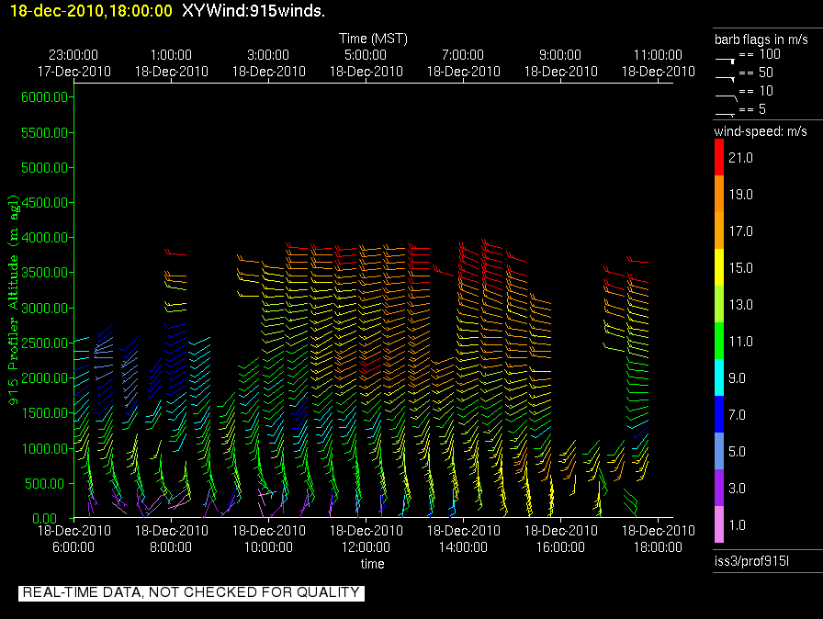Select the pink 1.0 wind-speed color swatch
Screen dimensions: 823x619
click(x=719, y=524)
